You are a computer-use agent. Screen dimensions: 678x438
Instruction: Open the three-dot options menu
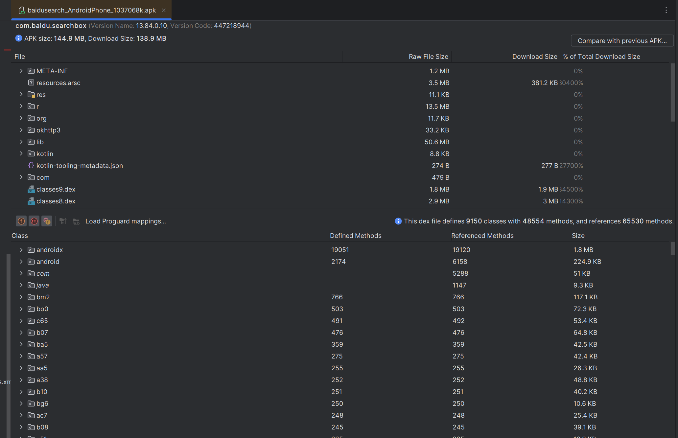pyautogui.click(x=666, y=10)
